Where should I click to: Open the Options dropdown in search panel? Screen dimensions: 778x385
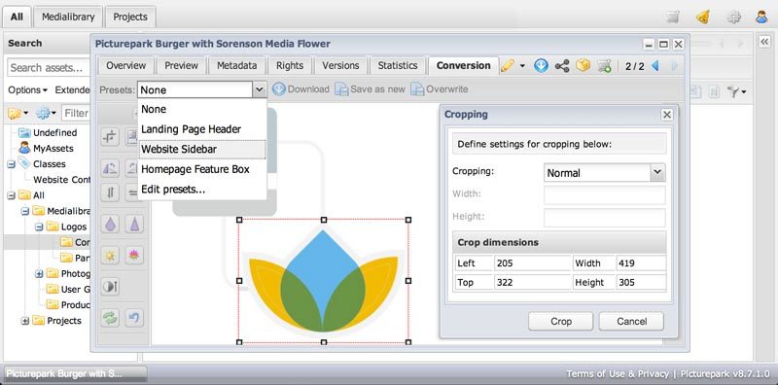point(28,89)
